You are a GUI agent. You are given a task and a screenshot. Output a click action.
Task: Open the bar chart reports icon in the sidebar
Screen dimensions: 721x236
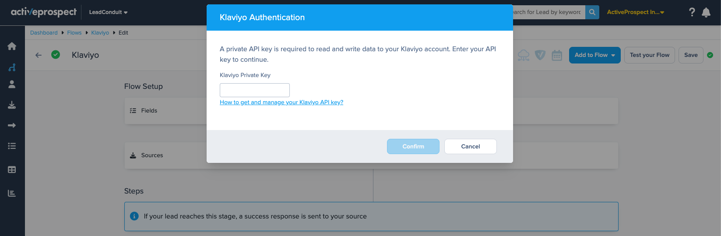12,193
